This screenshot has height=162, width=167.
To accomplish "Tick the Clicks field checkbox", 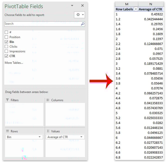I will (x=6, y=47).
